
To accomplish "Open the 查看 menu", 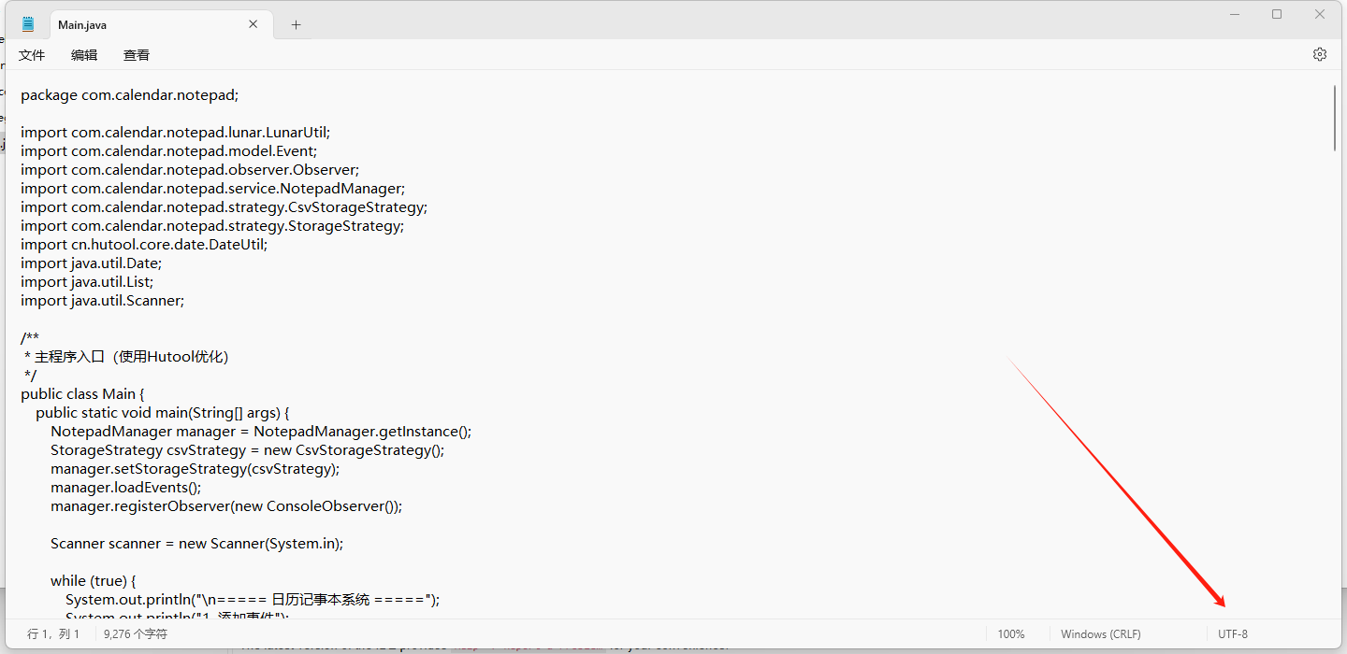I will (x=137, y=55).
